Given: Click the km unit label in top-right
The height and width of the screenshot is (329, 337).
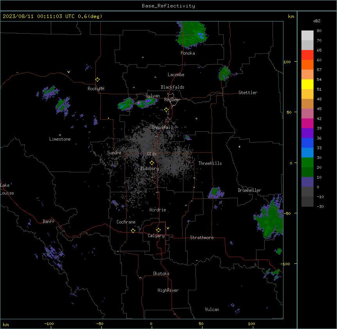Looking at the screenshot, I should (291, 16).
